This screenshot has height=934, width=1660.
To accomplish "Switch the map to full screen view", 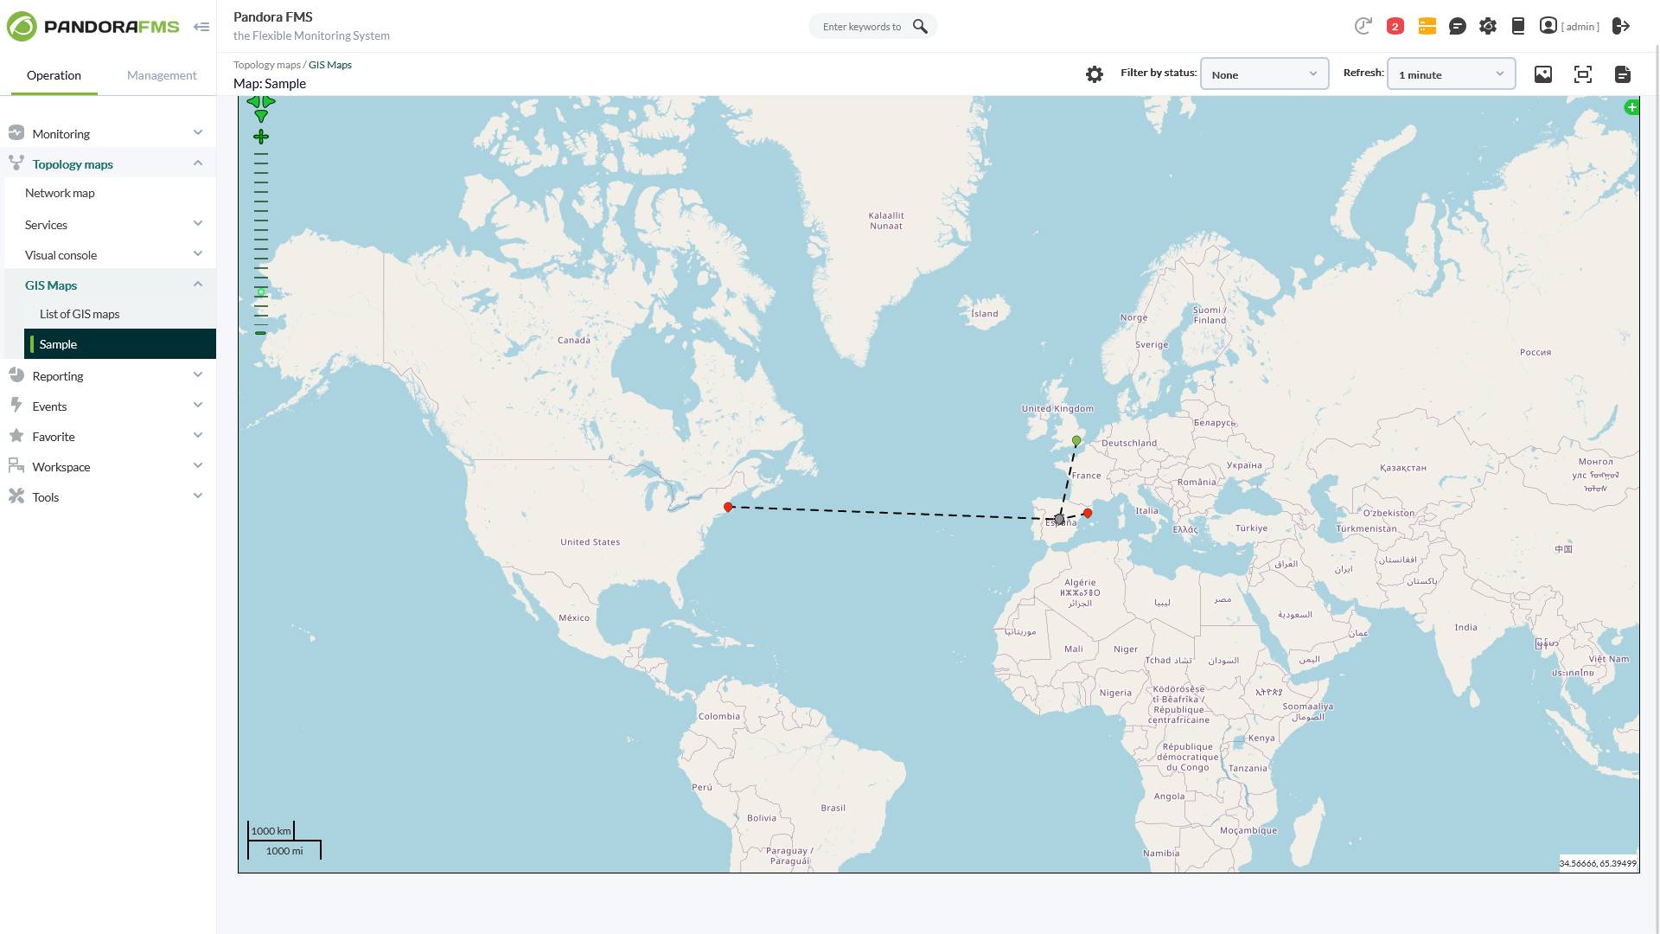I will pyautogui.click(x=1582, y=74).
